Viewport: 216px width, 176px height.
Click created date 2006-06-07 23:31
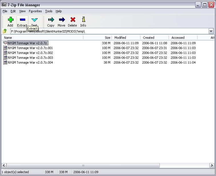click(155, 48)
